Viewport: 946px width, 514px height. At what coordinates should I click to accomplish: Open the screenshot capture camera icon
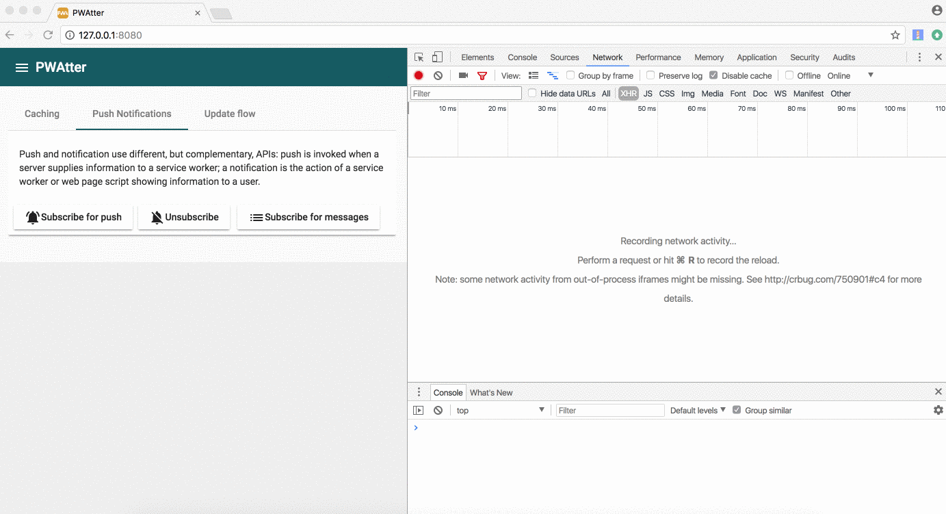462,75
